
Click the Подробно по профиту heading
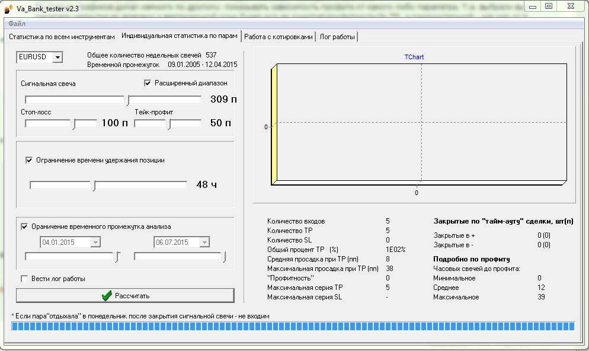pos(472,259)
